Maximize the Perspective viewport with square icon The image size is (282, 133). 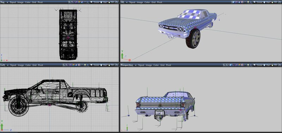coord(280,65)
